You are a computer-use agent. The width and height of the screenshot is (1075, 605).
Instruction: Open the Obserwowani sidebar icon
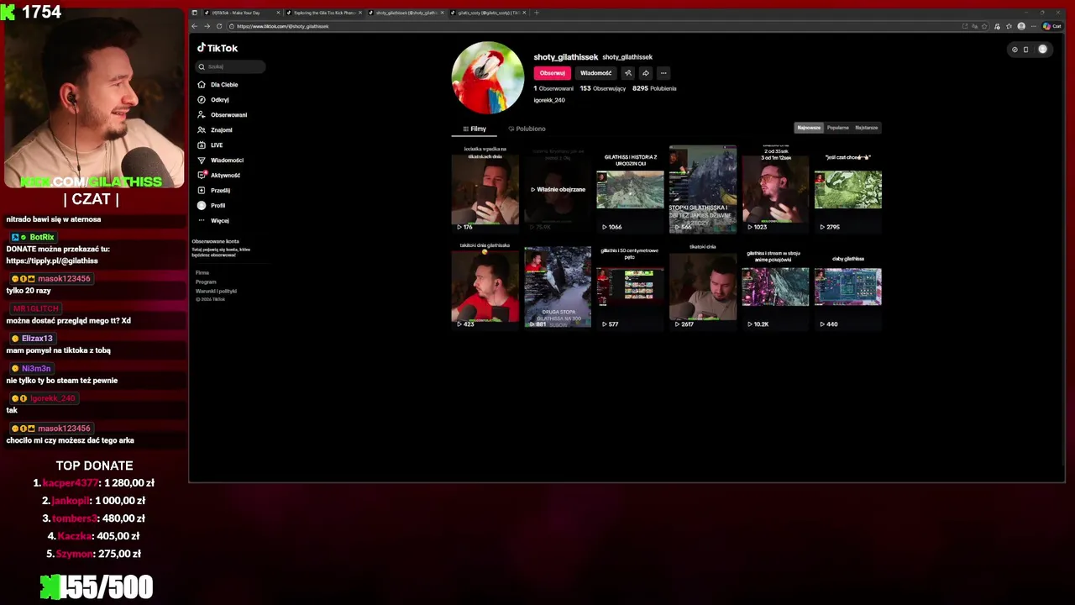(202, 115)
